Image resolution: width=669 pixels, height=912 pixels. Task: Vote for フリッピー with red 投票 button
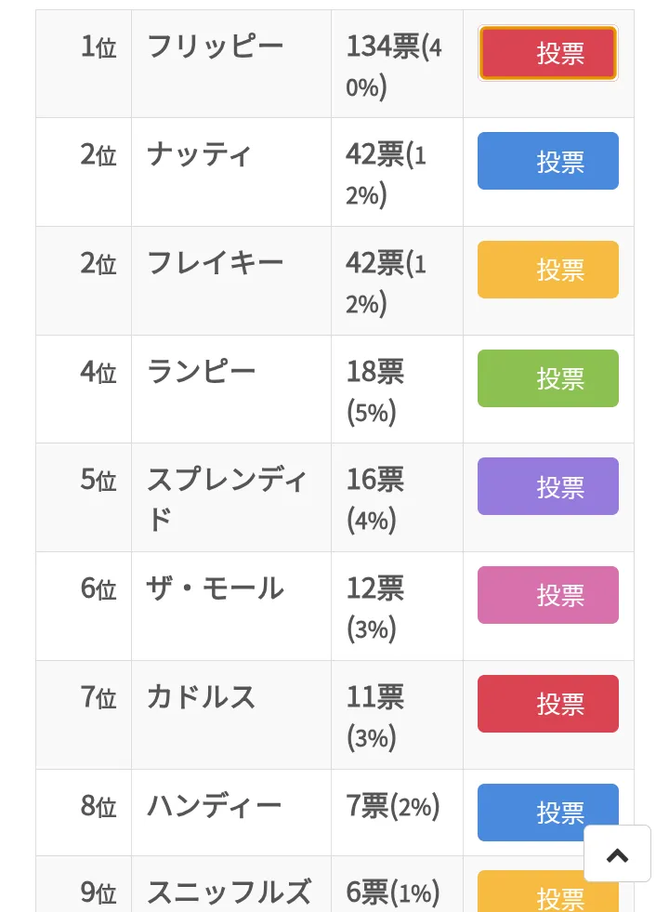pos(547,53)
